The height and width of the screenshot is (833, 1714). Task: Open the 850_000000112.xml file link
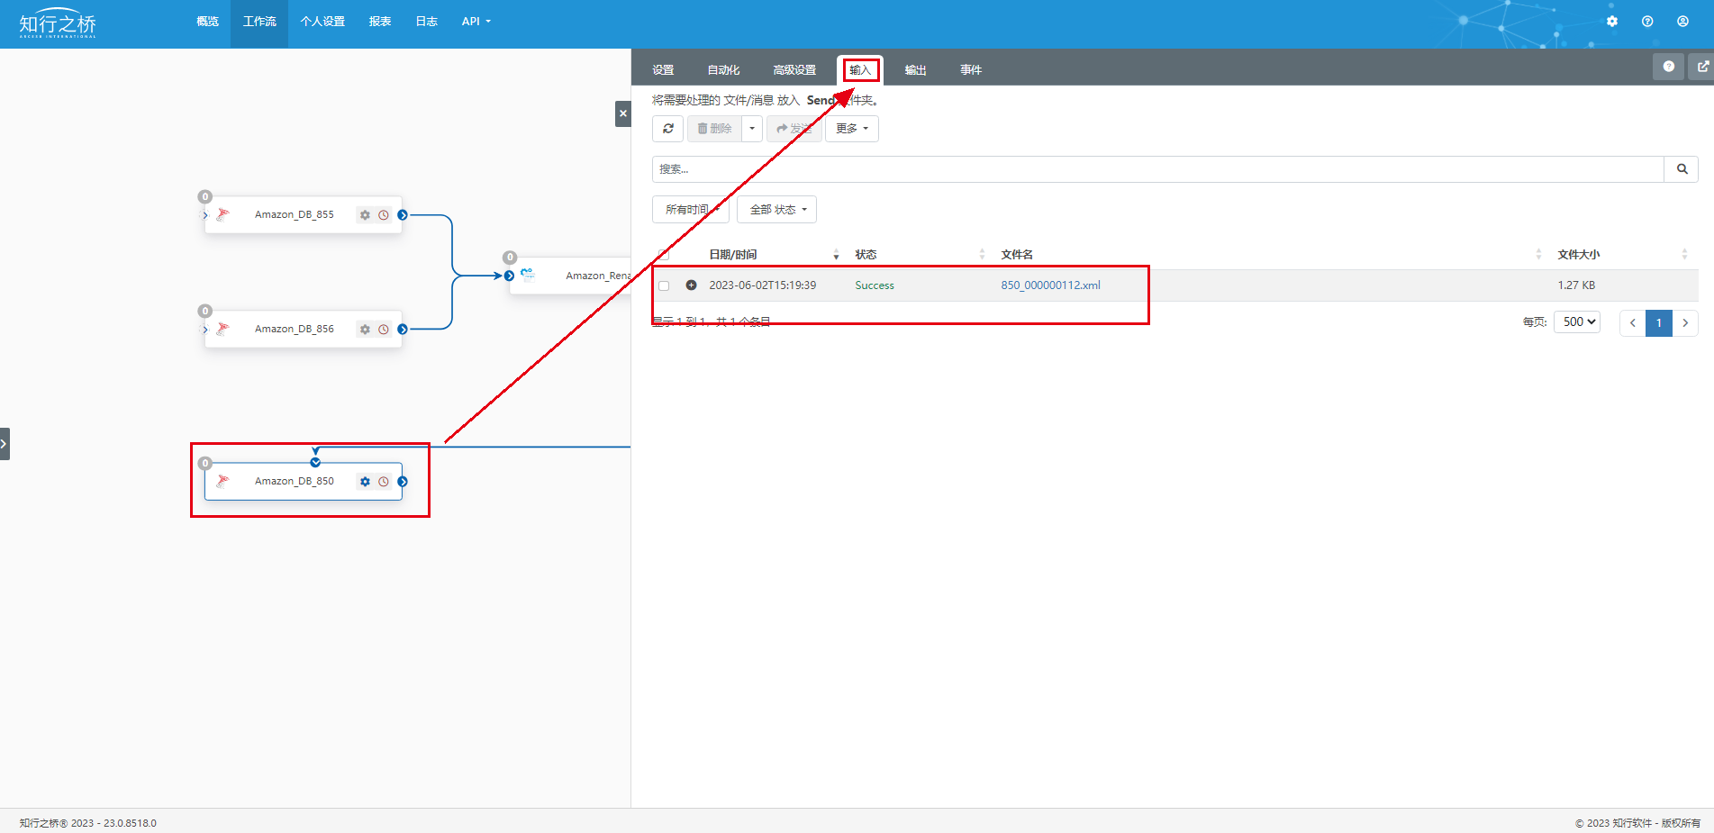(x=1050, y=285)
